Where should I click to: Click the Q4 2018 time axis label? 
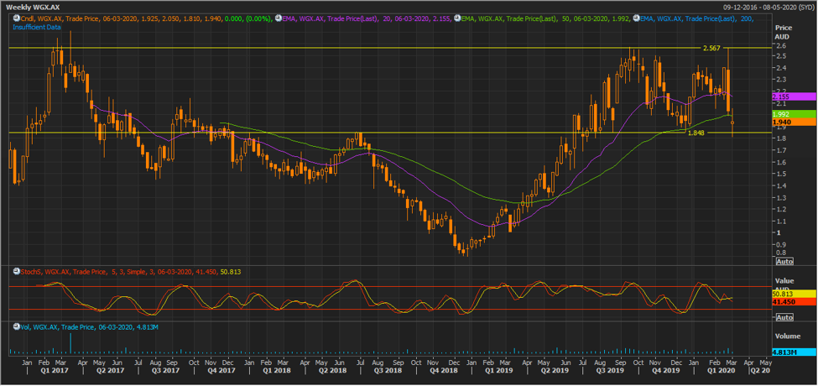coord(442,370)
